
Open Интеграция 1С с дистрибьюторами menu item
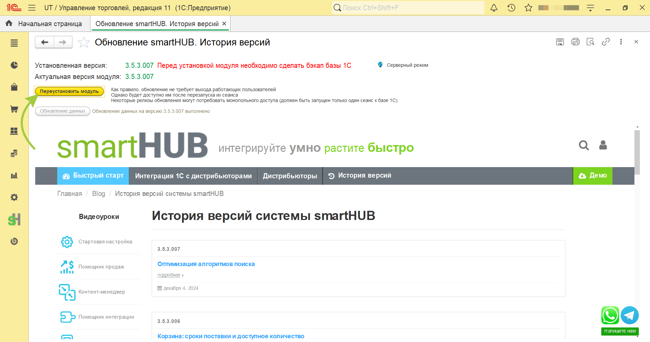click(193, 176)
